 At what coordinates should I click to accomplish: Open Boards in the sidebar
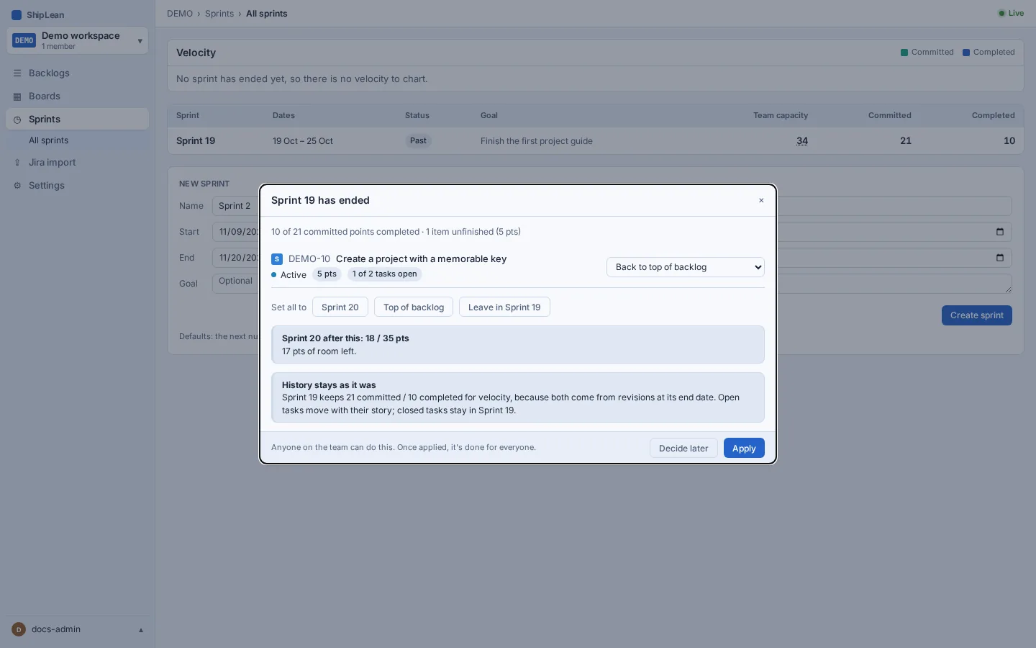coord(78,96)
